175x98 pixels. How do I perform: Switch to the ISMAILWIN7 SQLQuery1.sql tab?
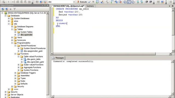69,6
